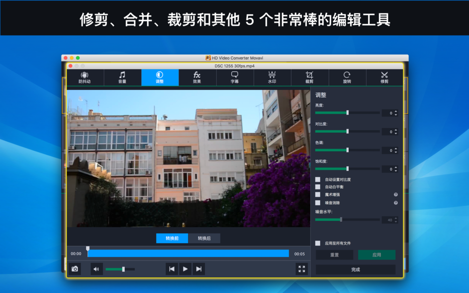Click the 应用 apply button
Image resolution: width=469 pixels, height=293 pixels.
pyautogui.click(x=376, y=255)
